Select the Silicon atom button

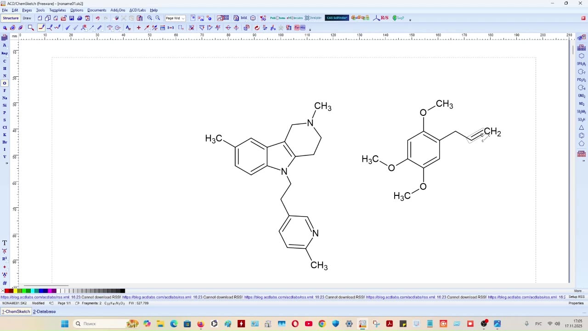tap(5, 105)
